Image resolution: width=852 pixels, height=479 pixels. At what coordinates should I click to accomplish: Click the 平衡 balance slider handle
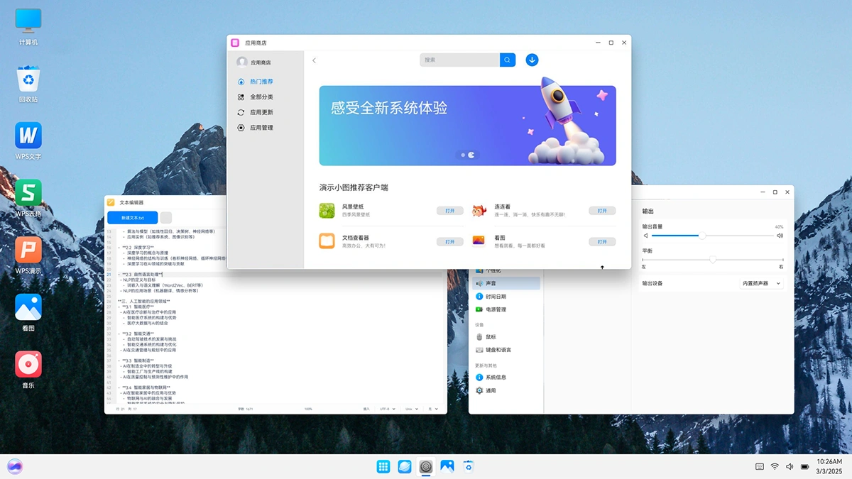[713, 260]
